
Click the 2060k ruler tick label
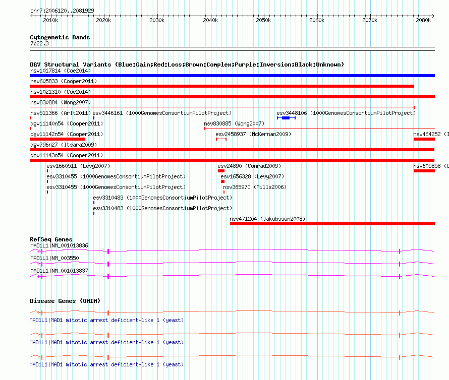point(317,20)
